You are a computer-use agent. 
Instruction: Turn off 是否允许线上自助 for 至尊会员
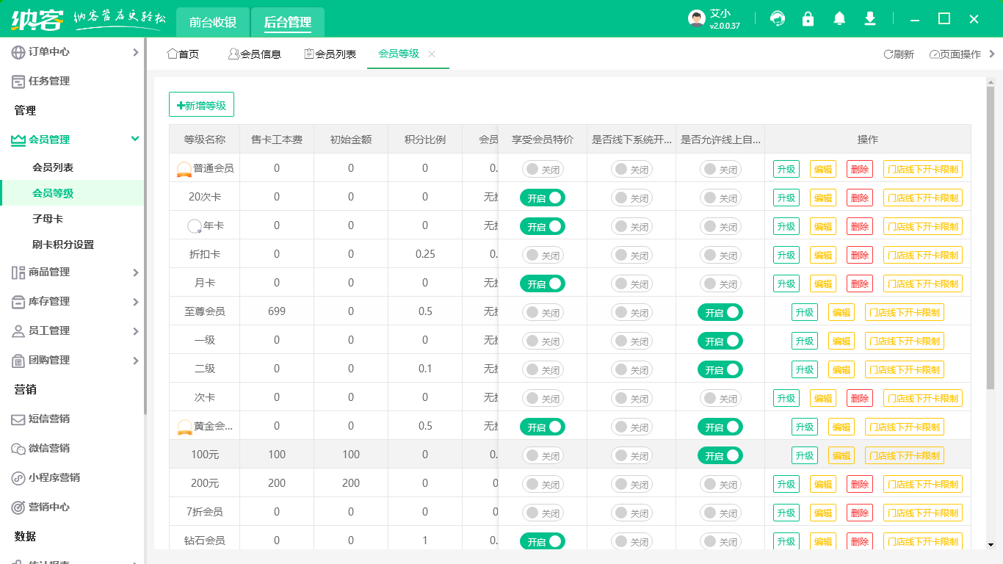pyautogui.click(x=720, y=312)
